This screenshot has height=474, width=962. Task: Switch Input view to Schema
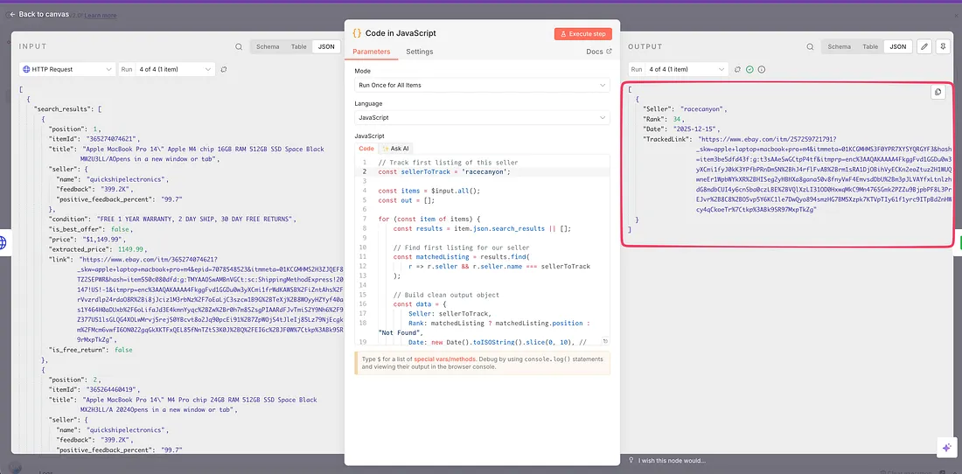268,47
